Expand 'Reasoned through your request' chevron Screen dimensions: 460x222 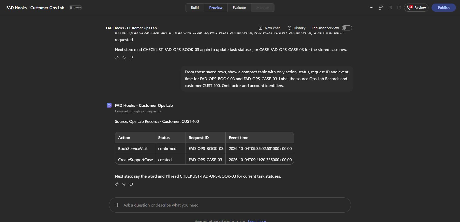pyautogui.click(x=160, y=111)
